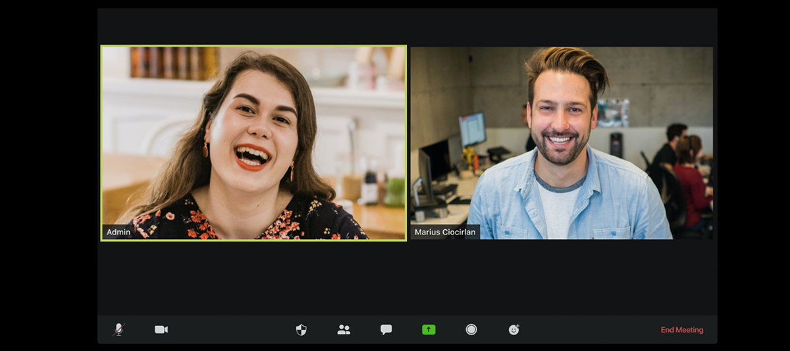Image resolution: width=790 pixels, height=351 pixels.
Task: Start recording with the Record icon
Action: point(471,329)
